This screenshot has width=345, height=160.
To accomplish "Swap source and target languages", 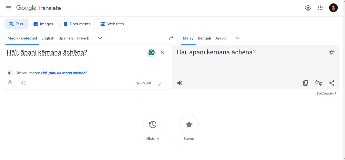I will tap(171, 38).
